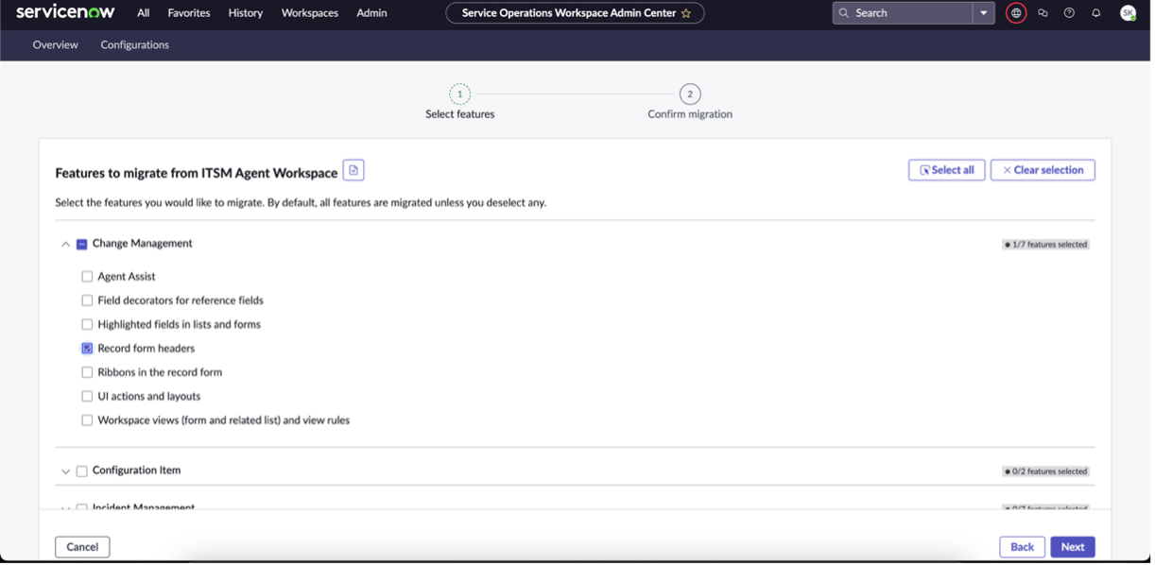Toggle the Change Management group checkbox

pyautogui.click(x=82, y=245)
